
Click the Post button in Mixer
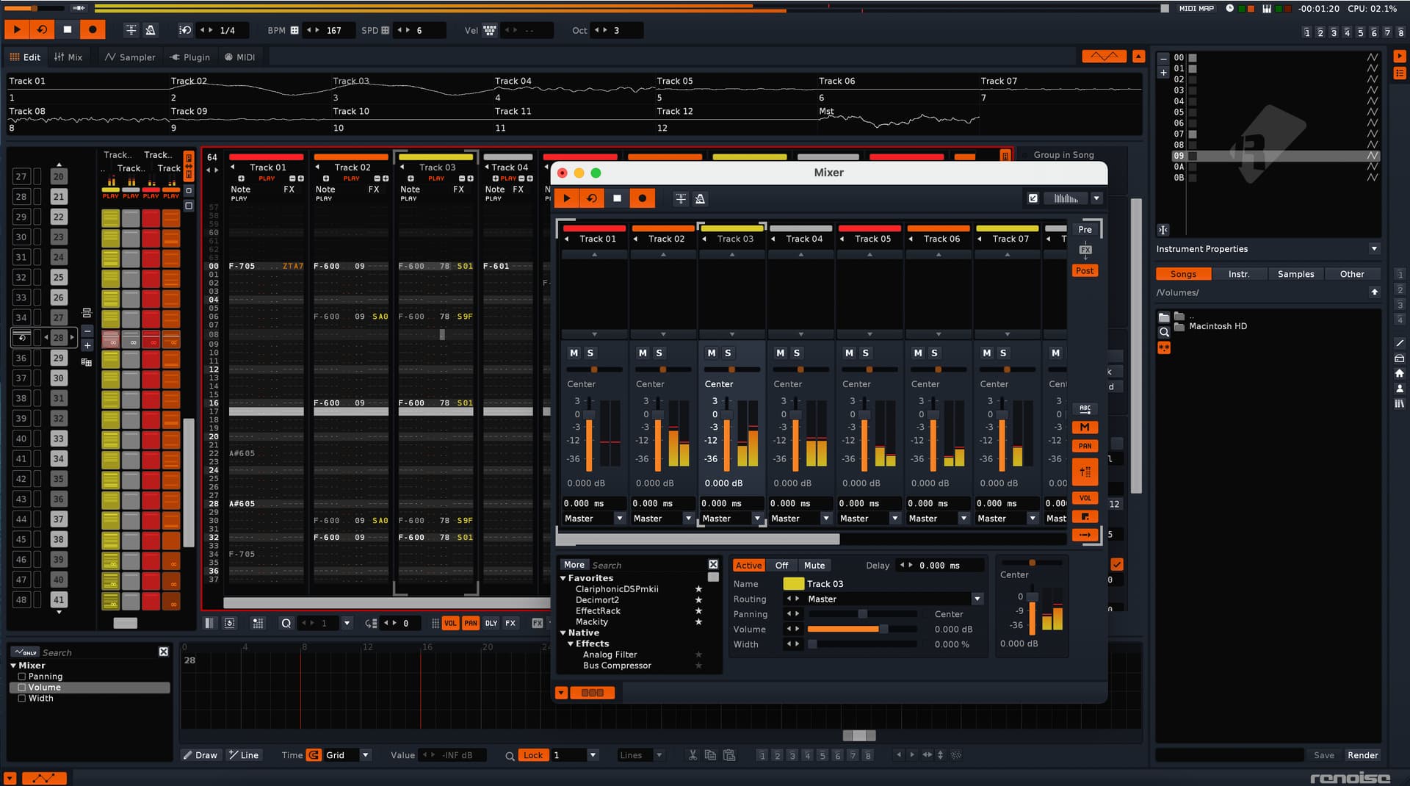pos(1085,271)
